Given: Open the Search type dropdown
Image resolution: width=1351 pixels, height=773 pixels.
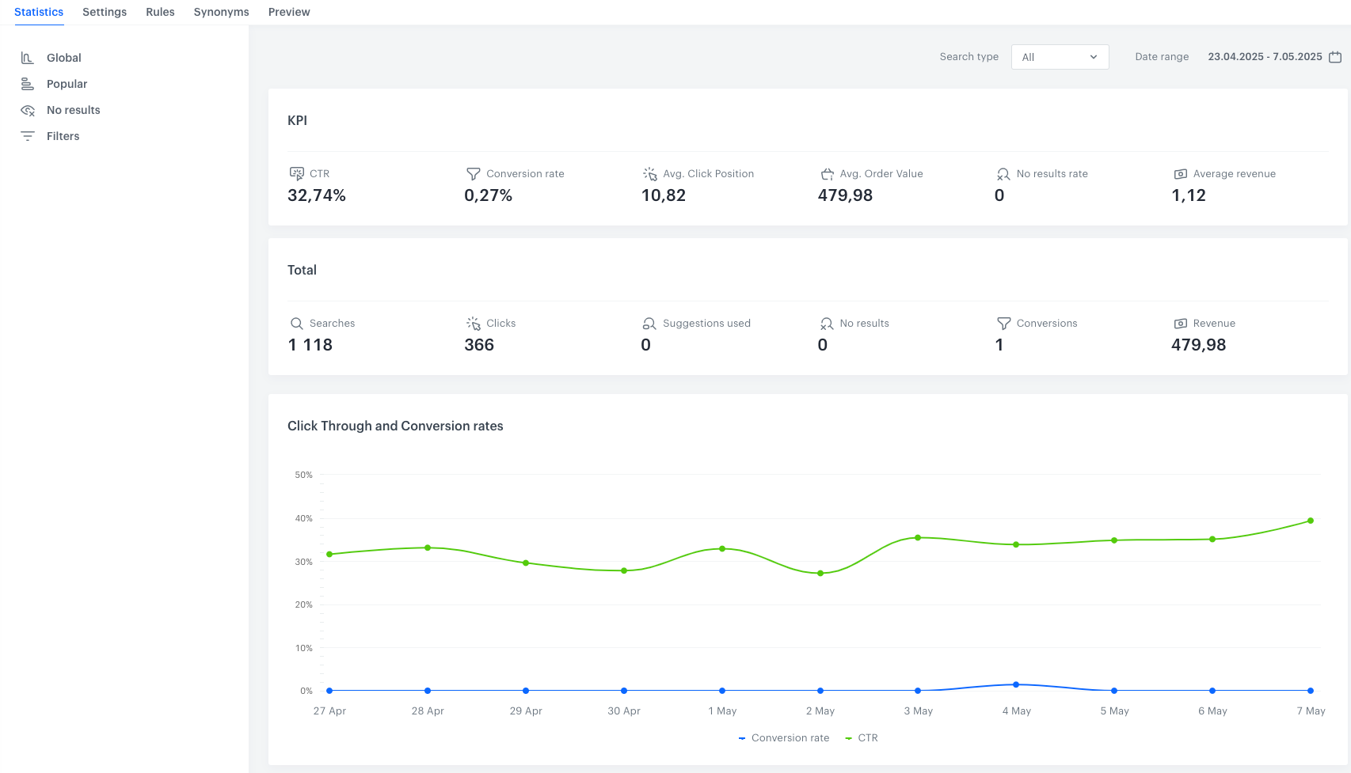Looking at the screenshot, I should 1060,57.
